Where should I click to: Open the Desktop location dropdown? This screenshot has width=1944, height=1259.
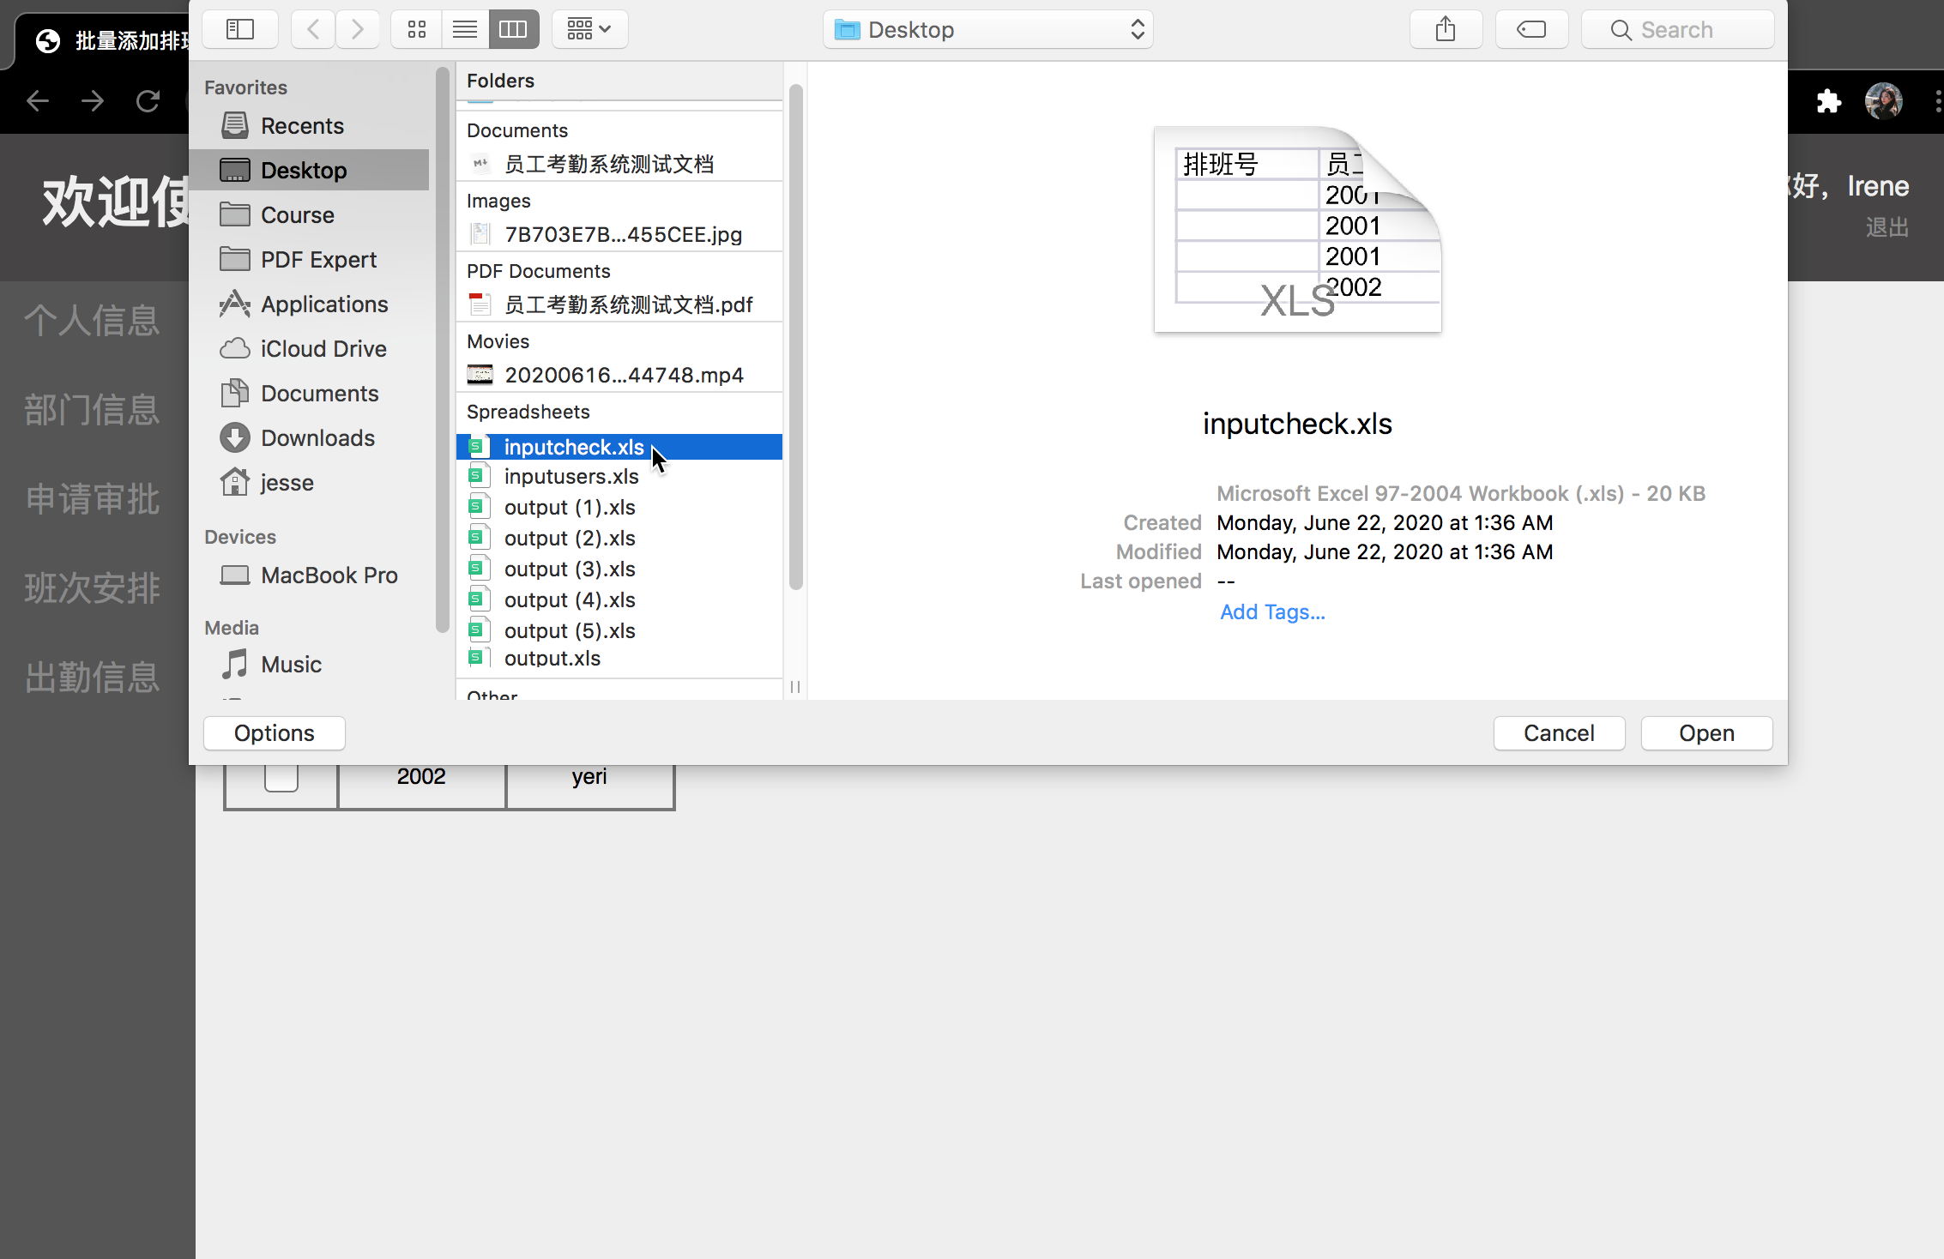point(987,30)
